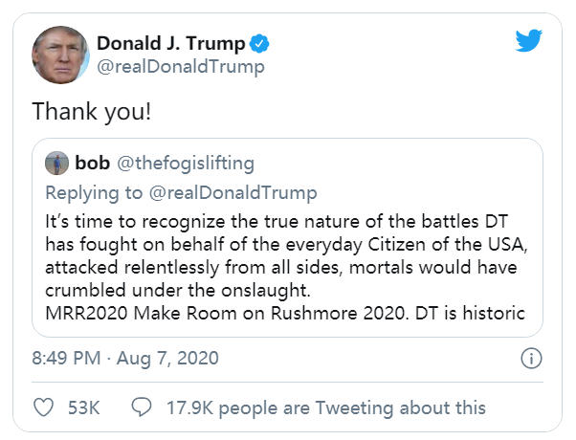
Task: Open the Donald J. Trump display name
Action: (x=170, y=44)
